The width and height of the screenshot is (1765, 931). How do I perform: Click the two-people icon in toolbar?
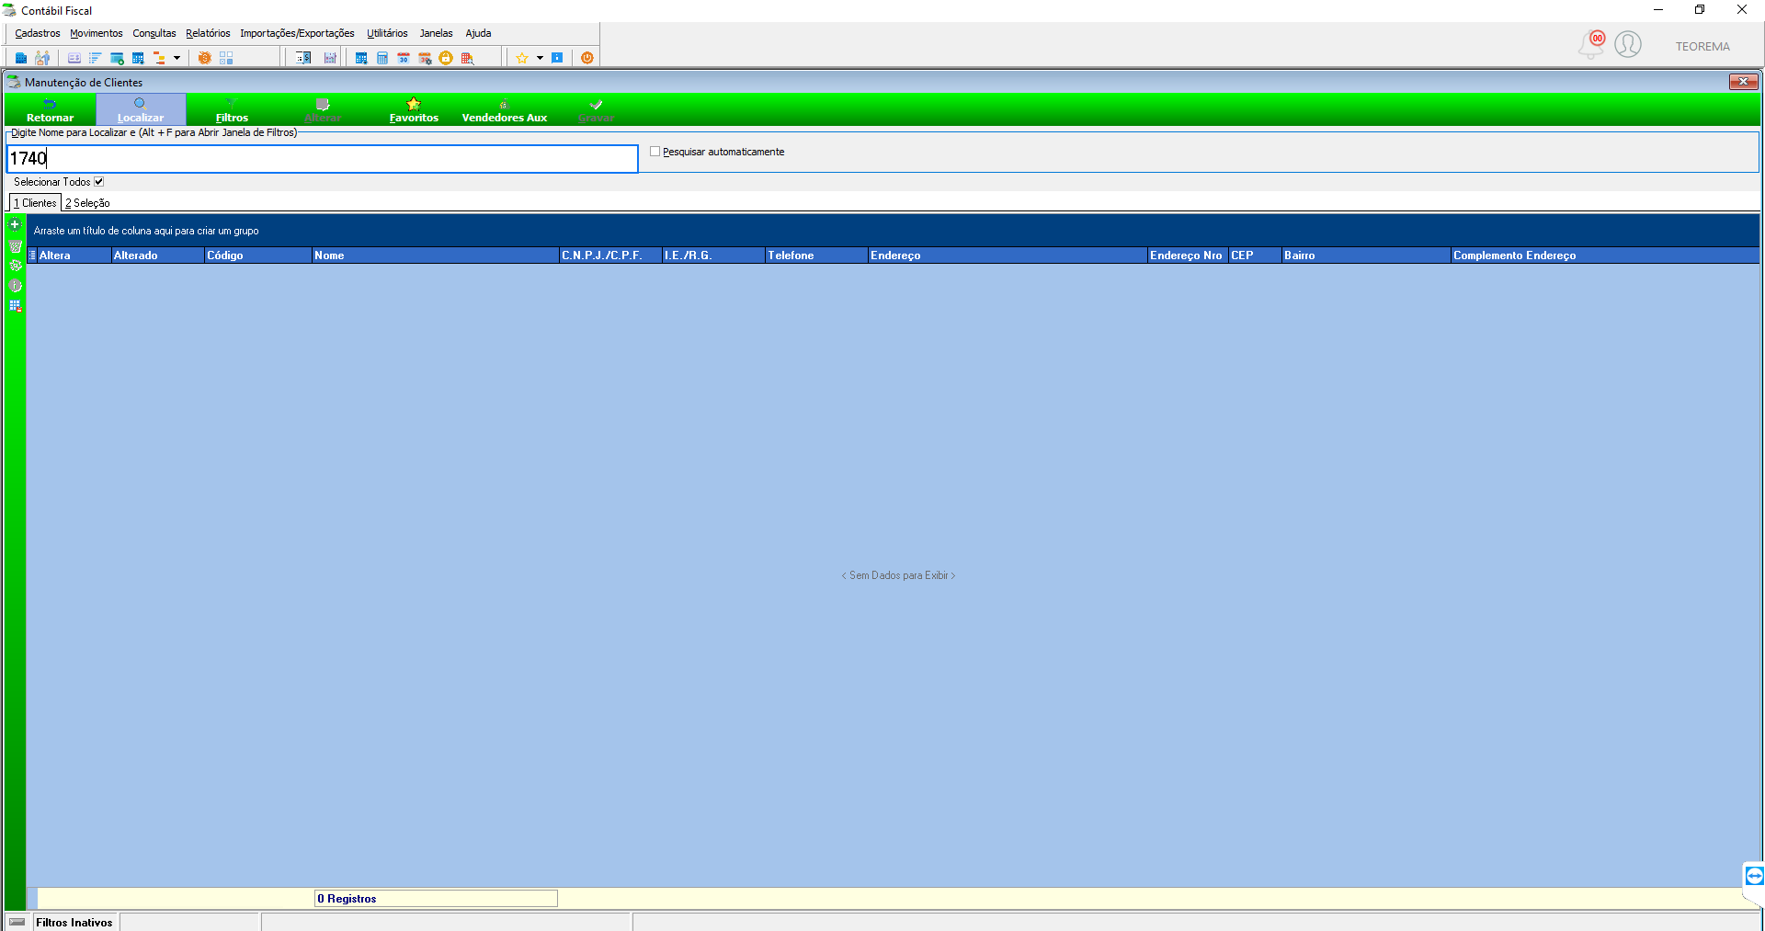tap(42, 58)
